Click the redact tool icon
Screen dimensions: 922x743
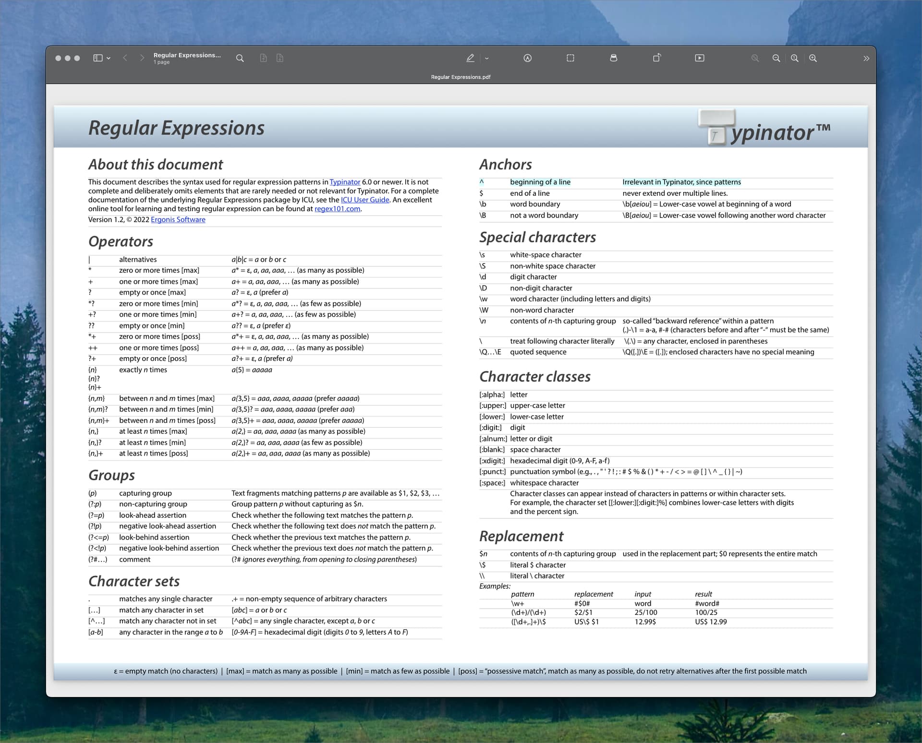coord(613,58)
